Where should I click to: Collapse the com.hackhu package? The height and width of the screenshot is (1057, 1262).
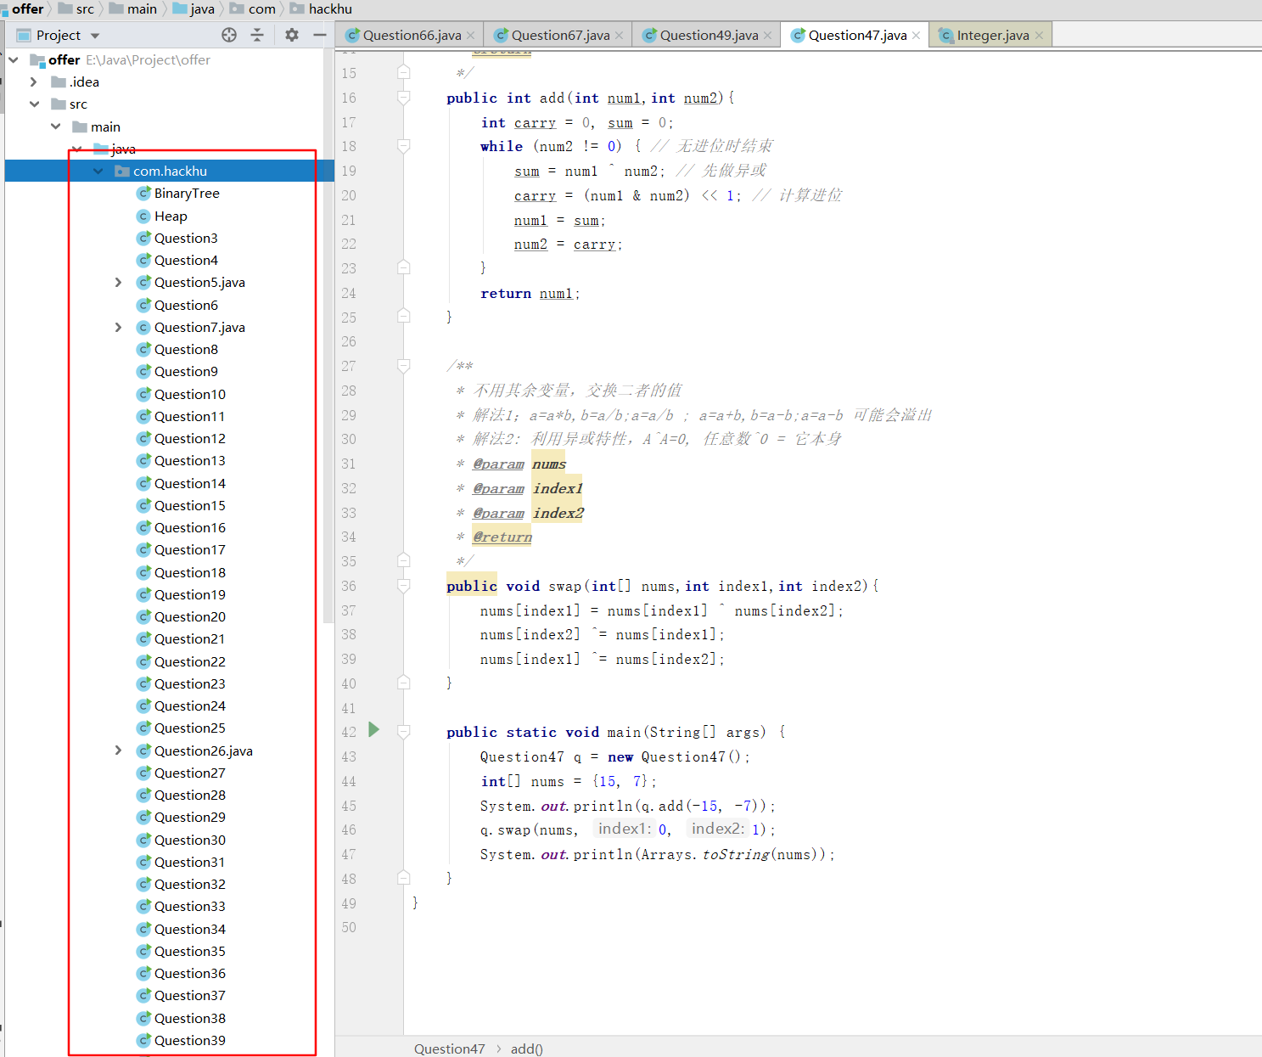point(98,171)
